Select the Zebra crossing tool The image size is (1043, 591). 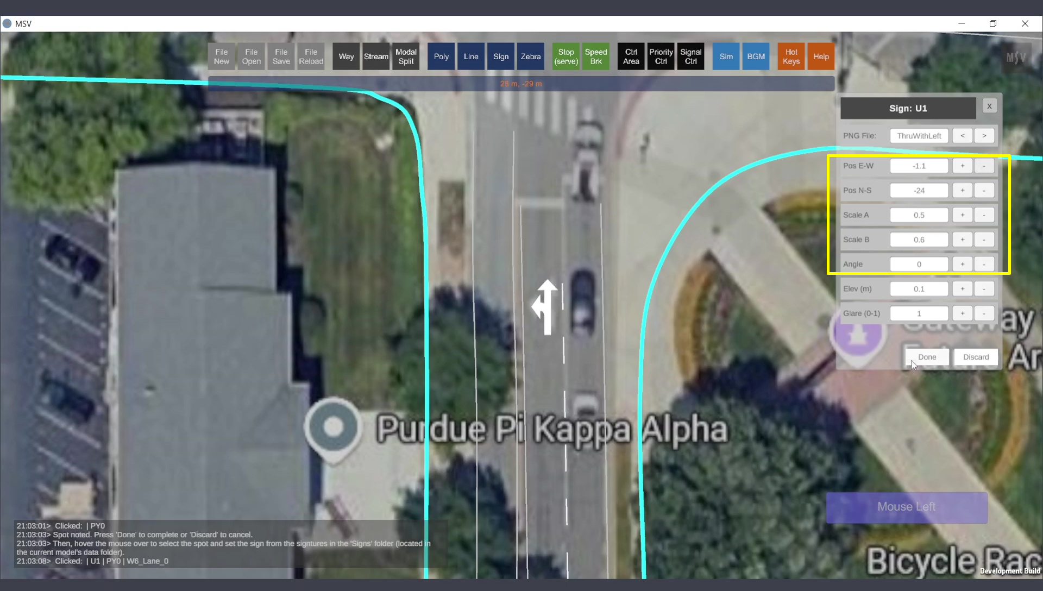coord(530,56)
